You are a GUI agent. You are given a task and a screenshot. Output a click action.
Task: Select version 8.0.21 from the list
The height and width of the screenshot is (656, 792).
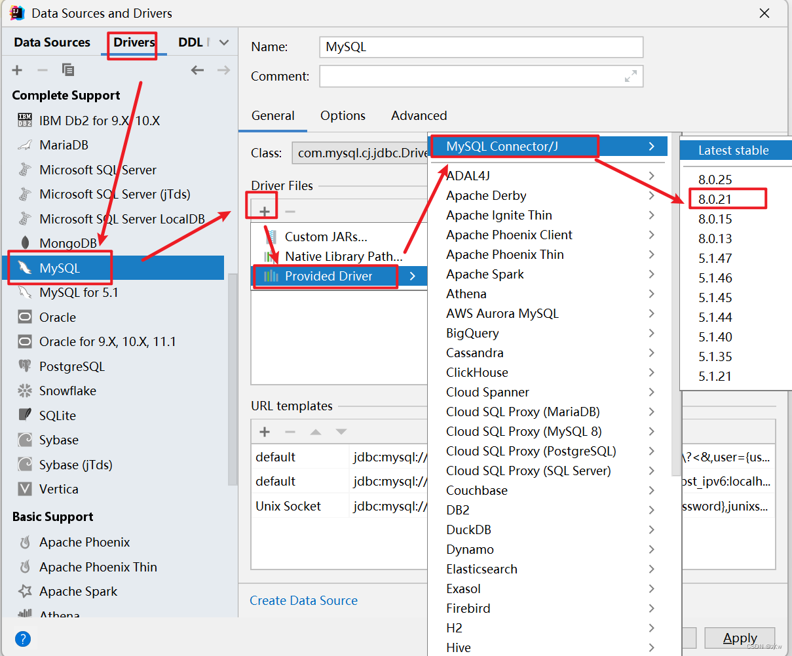coord(727,199)
